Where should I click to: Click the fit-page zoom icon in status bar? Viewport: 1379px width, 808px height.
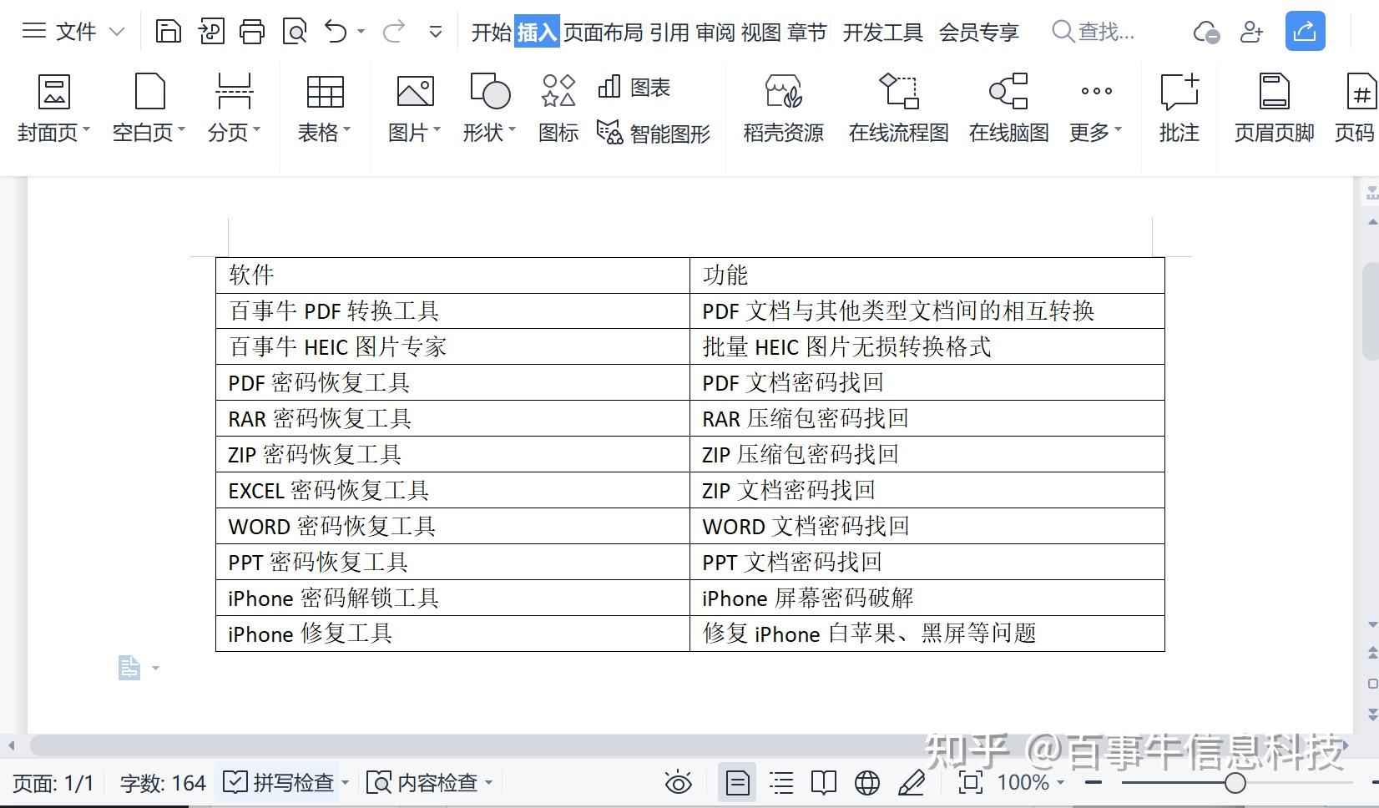coord(970,782)
